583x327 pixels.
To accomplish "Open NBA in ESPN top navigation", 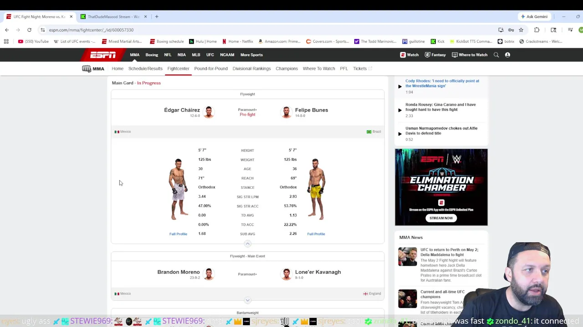I will point(182,55).
